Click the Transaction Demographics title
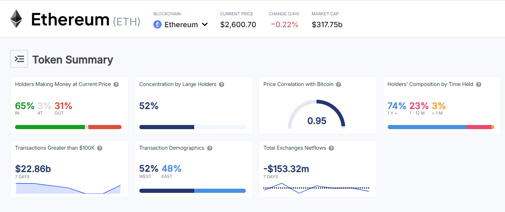The width and height of the screenshot is (505, 212). pyautogui.click(x=172, y=148)
